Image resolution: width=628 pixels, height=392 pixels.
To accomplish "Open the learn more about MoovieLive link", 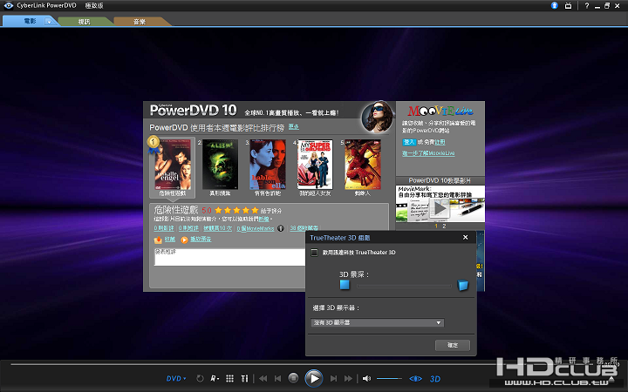I will pyautogui.click(x=428, y=153).
